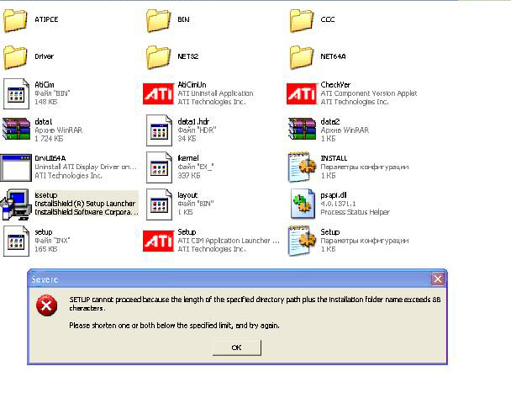Viewport: 511px width, 398px height.
Task: Click the data1.hdr file name
Action: [193, 122]
